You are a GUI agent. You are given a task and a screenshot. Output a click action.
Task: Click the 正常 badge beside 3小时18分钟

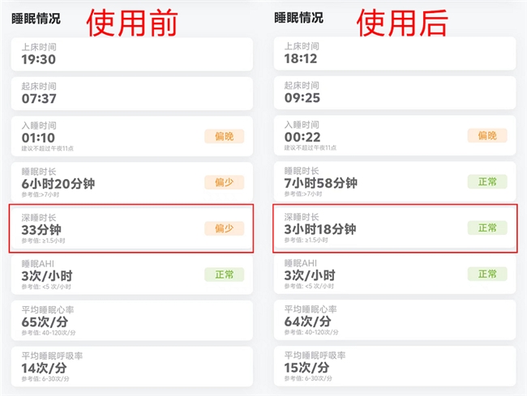click(486, 228)
